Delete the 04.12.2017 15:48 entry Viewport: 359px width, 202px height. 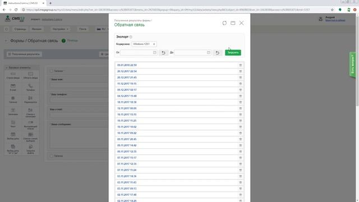tap(241, 96)
